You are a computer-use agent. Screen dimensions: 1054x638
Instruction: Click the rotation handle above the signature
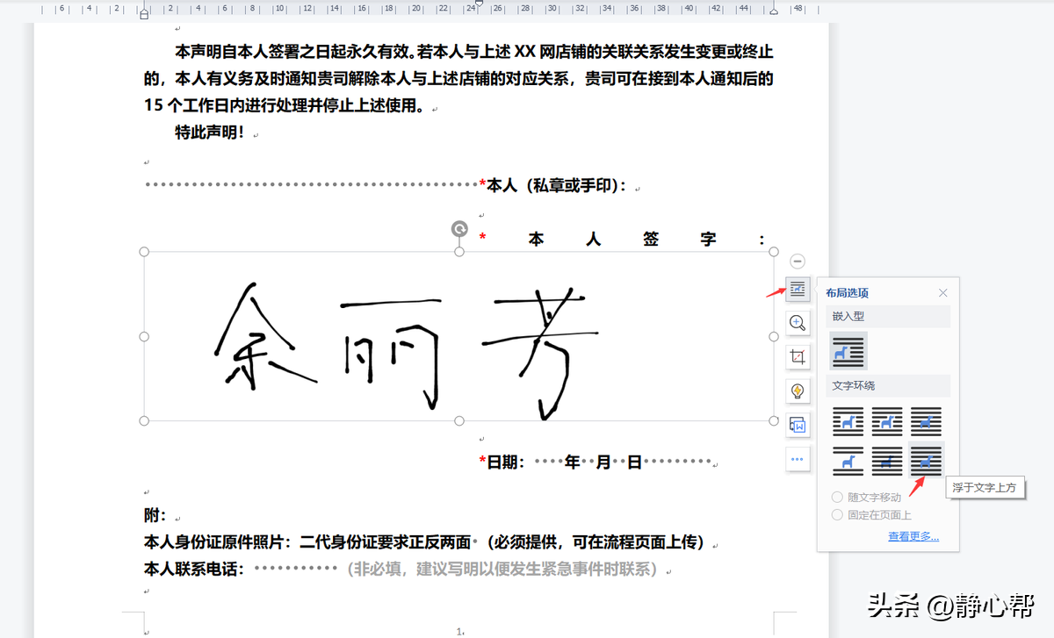tap(458, 229)
